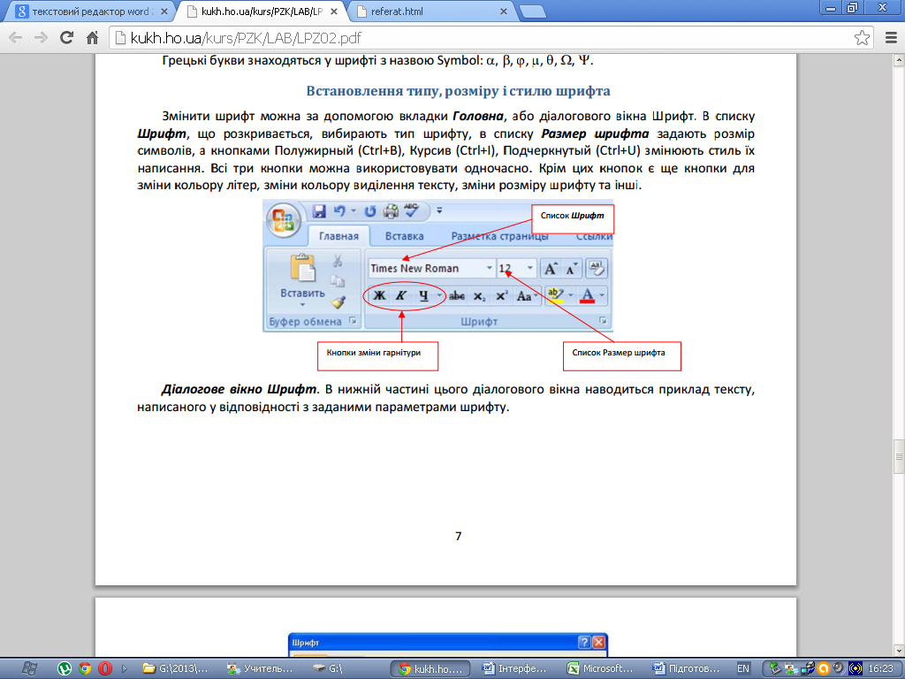
Task: Select the Вставка ribbon tab in picture
Action: pyautogui.click(x=404, y=235)
